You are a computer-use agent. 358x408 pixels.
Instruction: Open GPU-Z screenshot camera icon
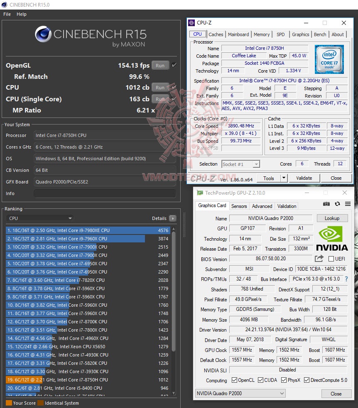[326, 204]
